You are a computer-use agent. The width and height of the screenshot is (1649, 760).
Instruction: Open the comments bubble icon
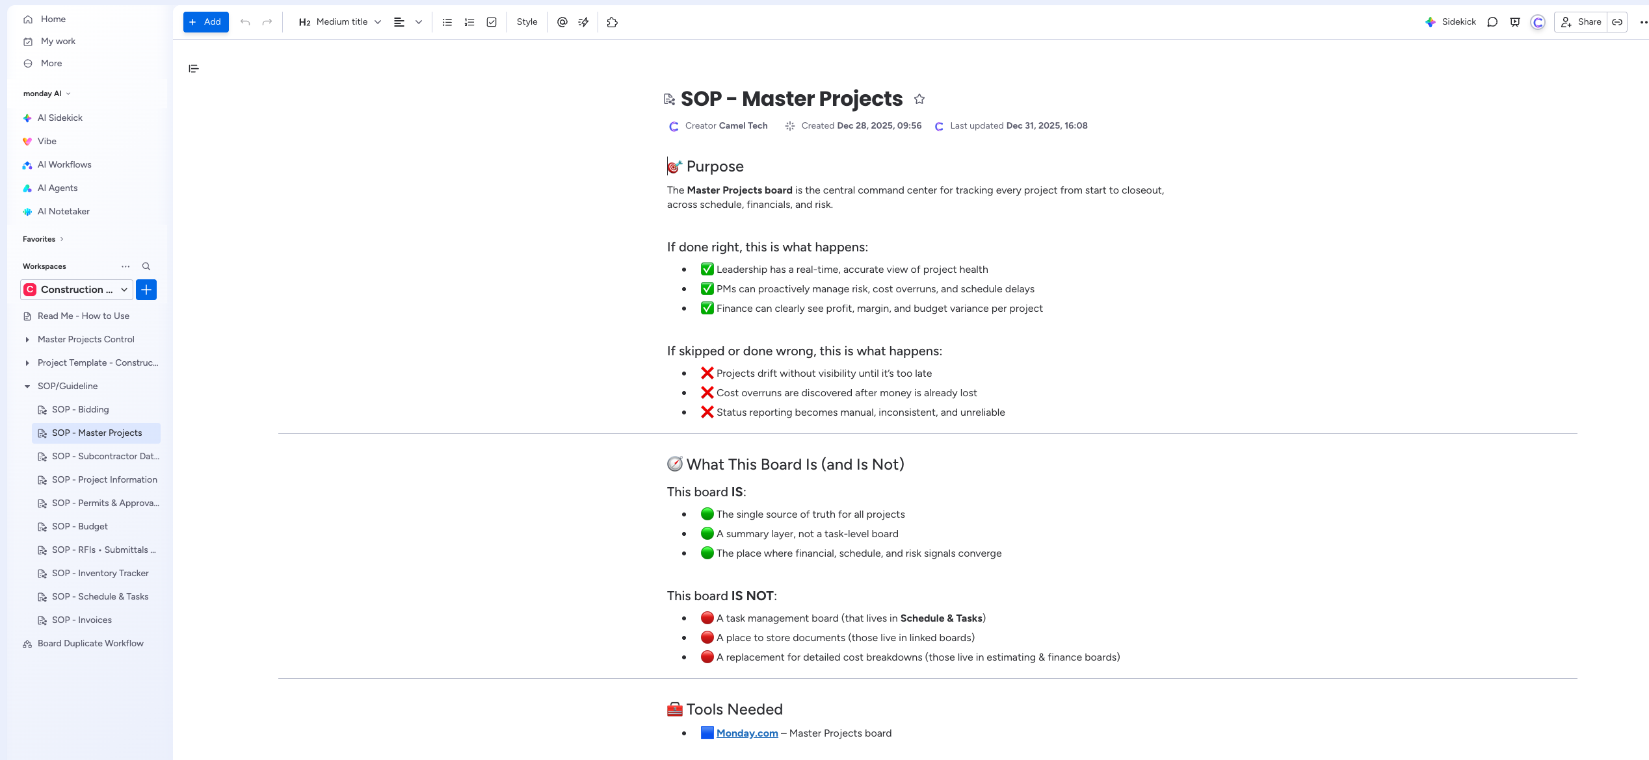click(x=1492, y=22)
